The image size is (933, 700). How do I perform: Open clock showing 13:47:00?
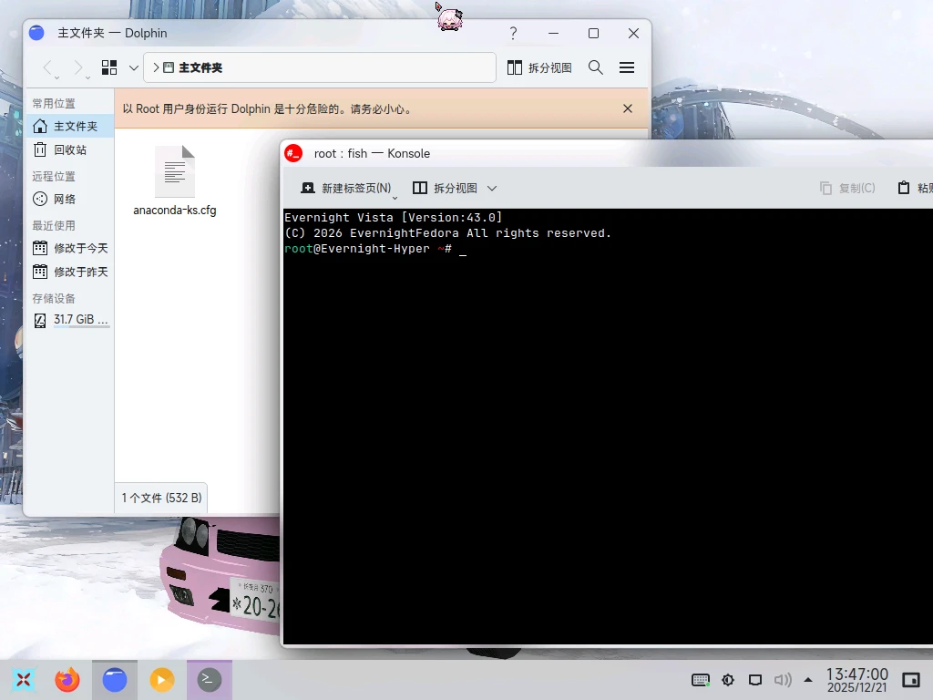point(856,680)
